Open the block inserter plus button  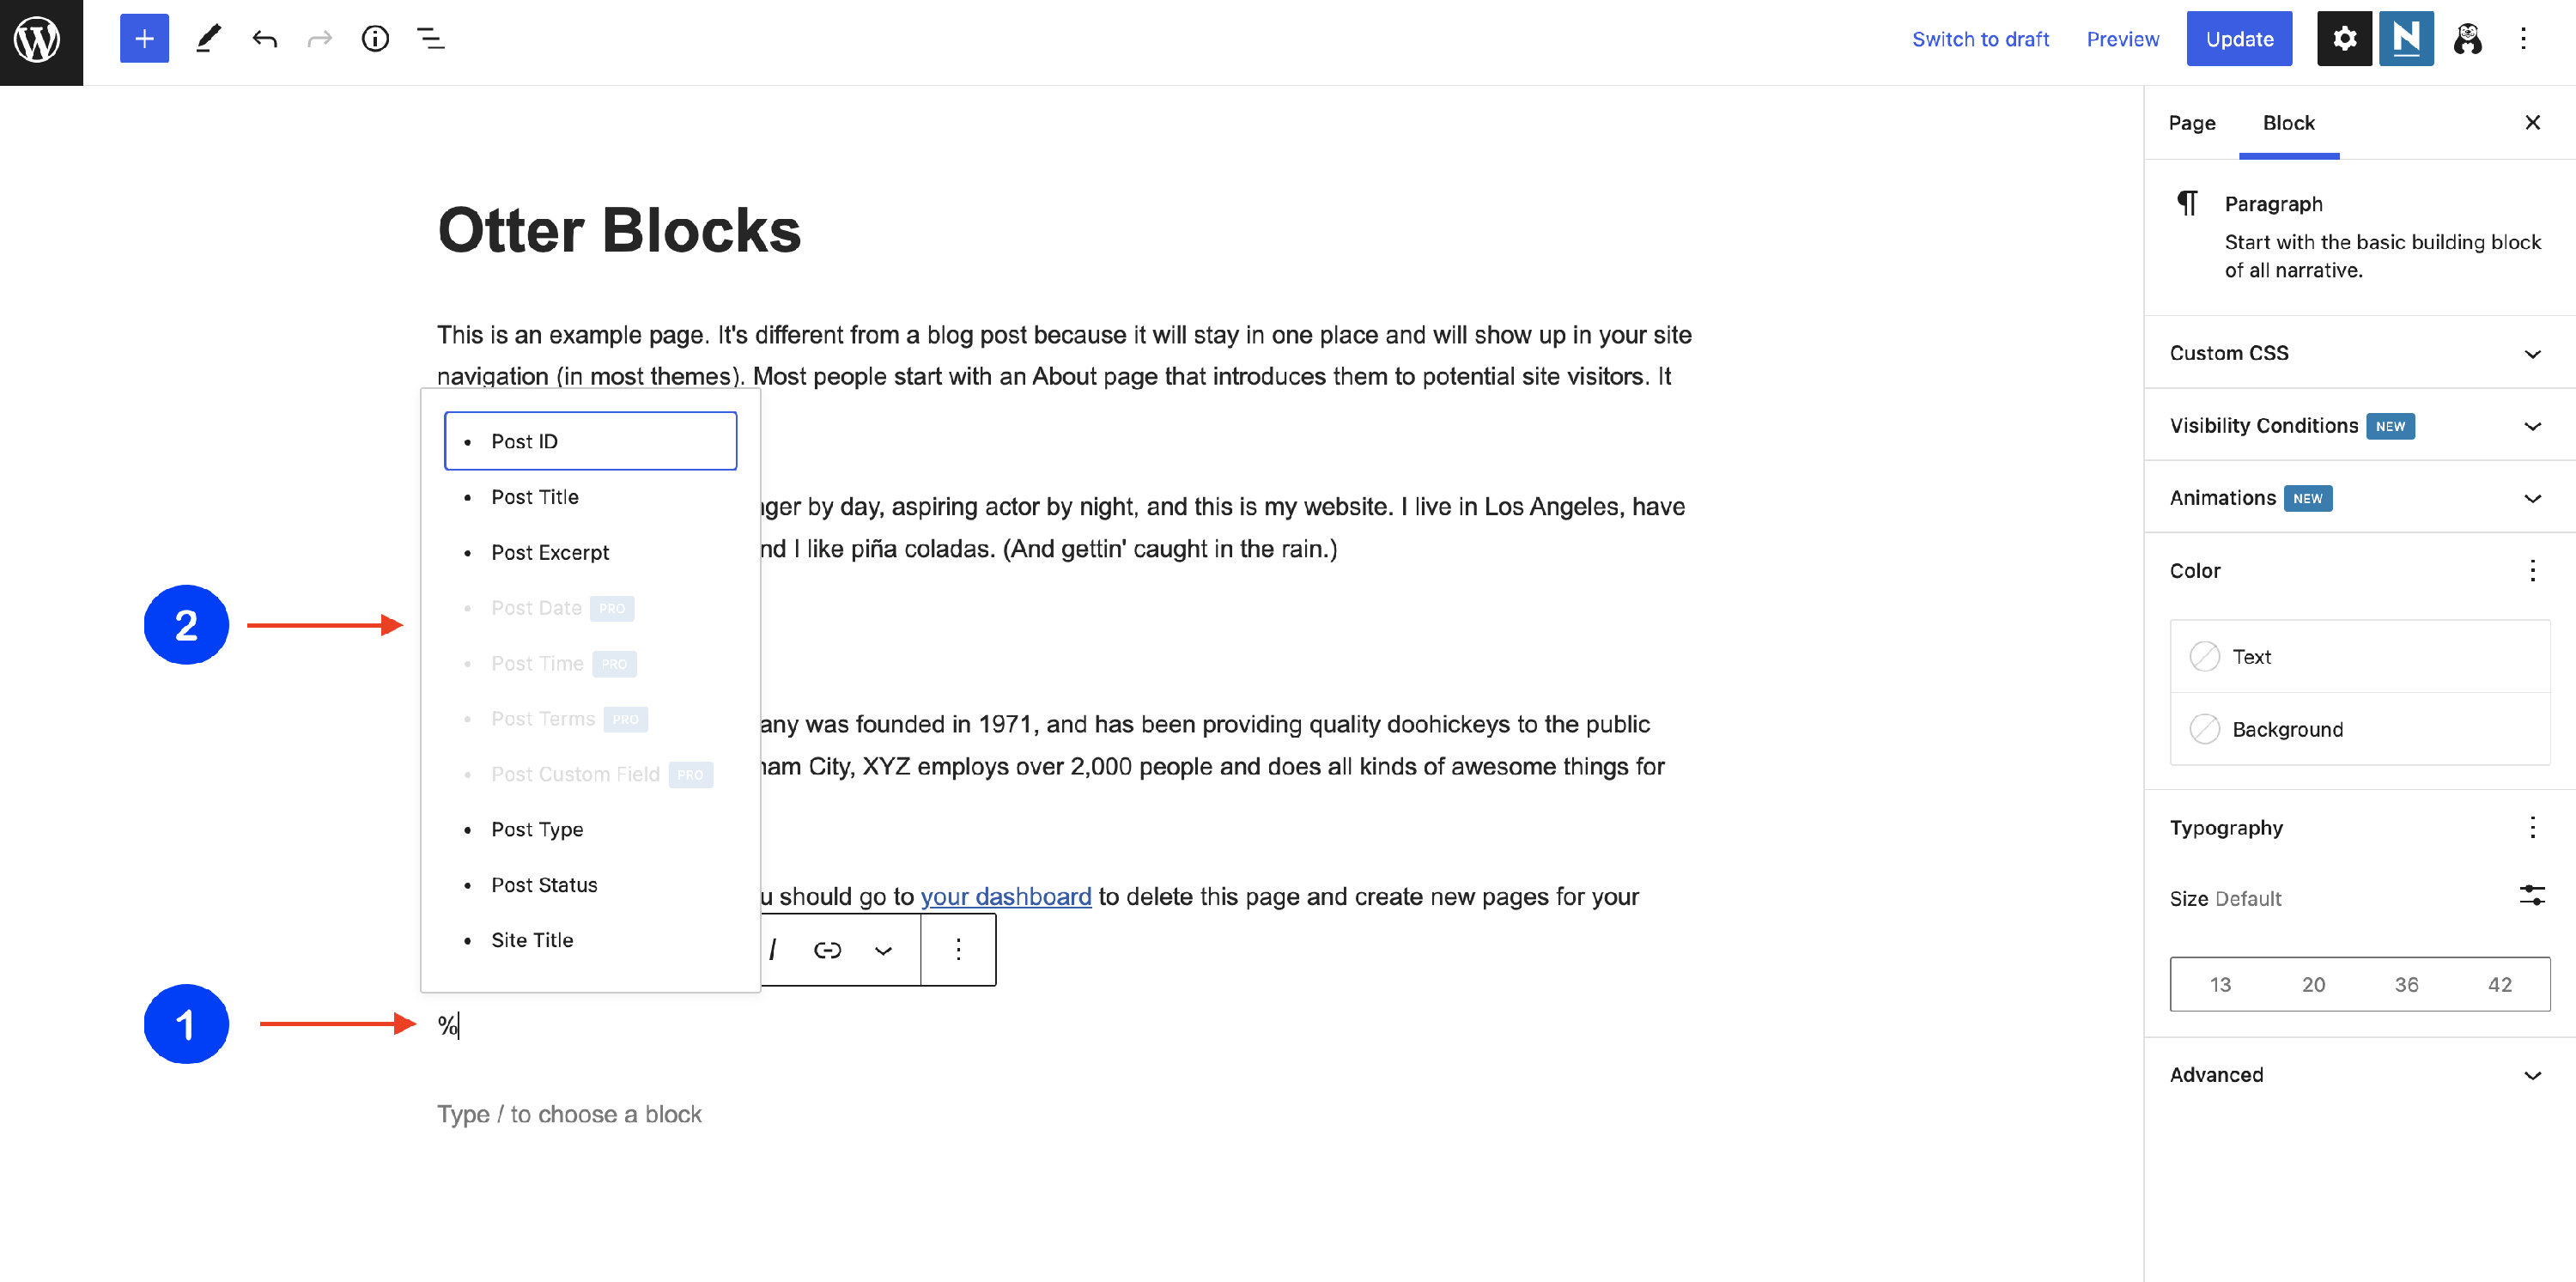[x=144, y=39]
